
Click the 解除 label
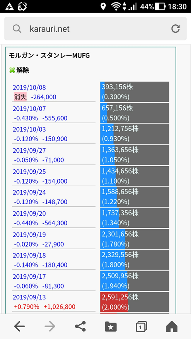click(x=23, y=70)
